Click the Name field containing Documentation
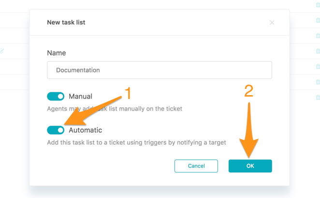320x198 pixels. click(x=160, y=70)
